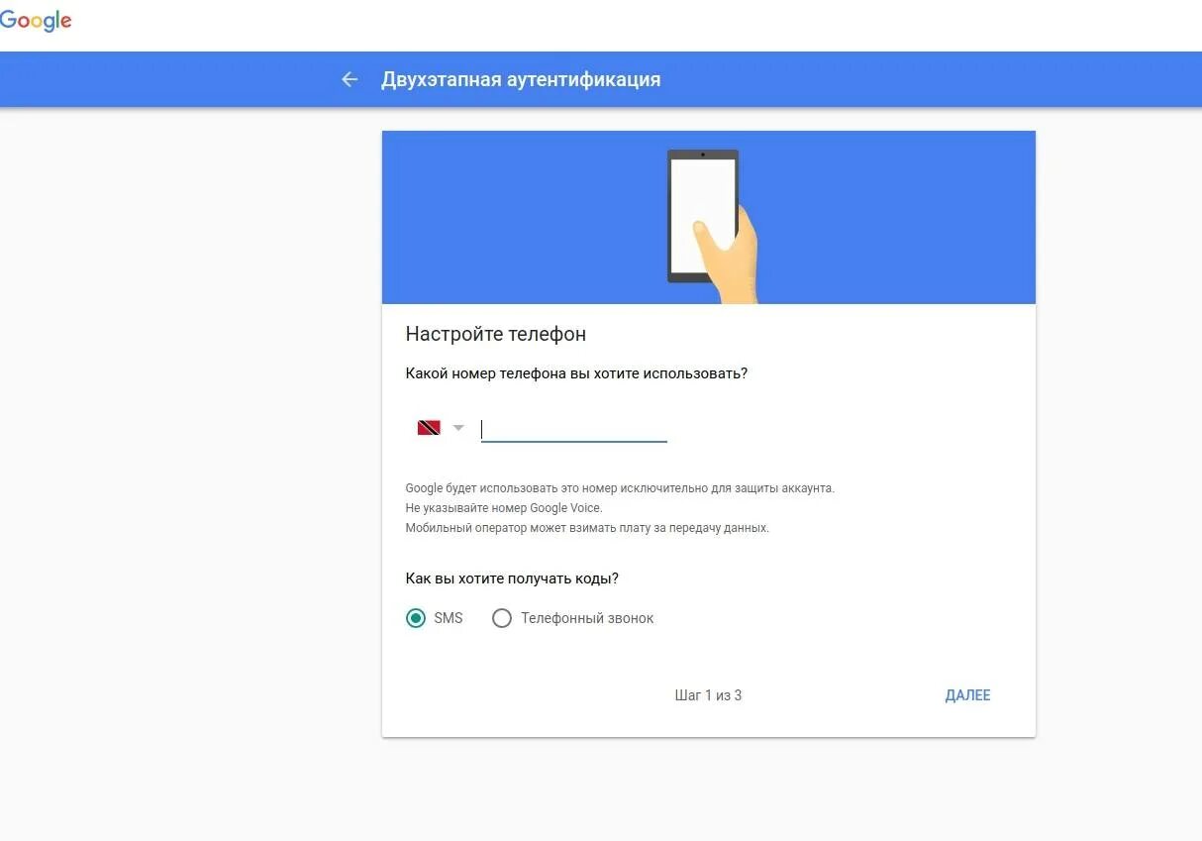The width and height of the screenshot is (1202, 841).
Task: Click the SMS option label
Action: (x=449, y=618)
